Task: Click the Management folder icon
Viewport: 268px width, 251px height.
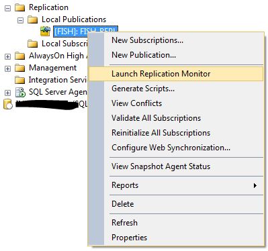Action: (19, 68)
